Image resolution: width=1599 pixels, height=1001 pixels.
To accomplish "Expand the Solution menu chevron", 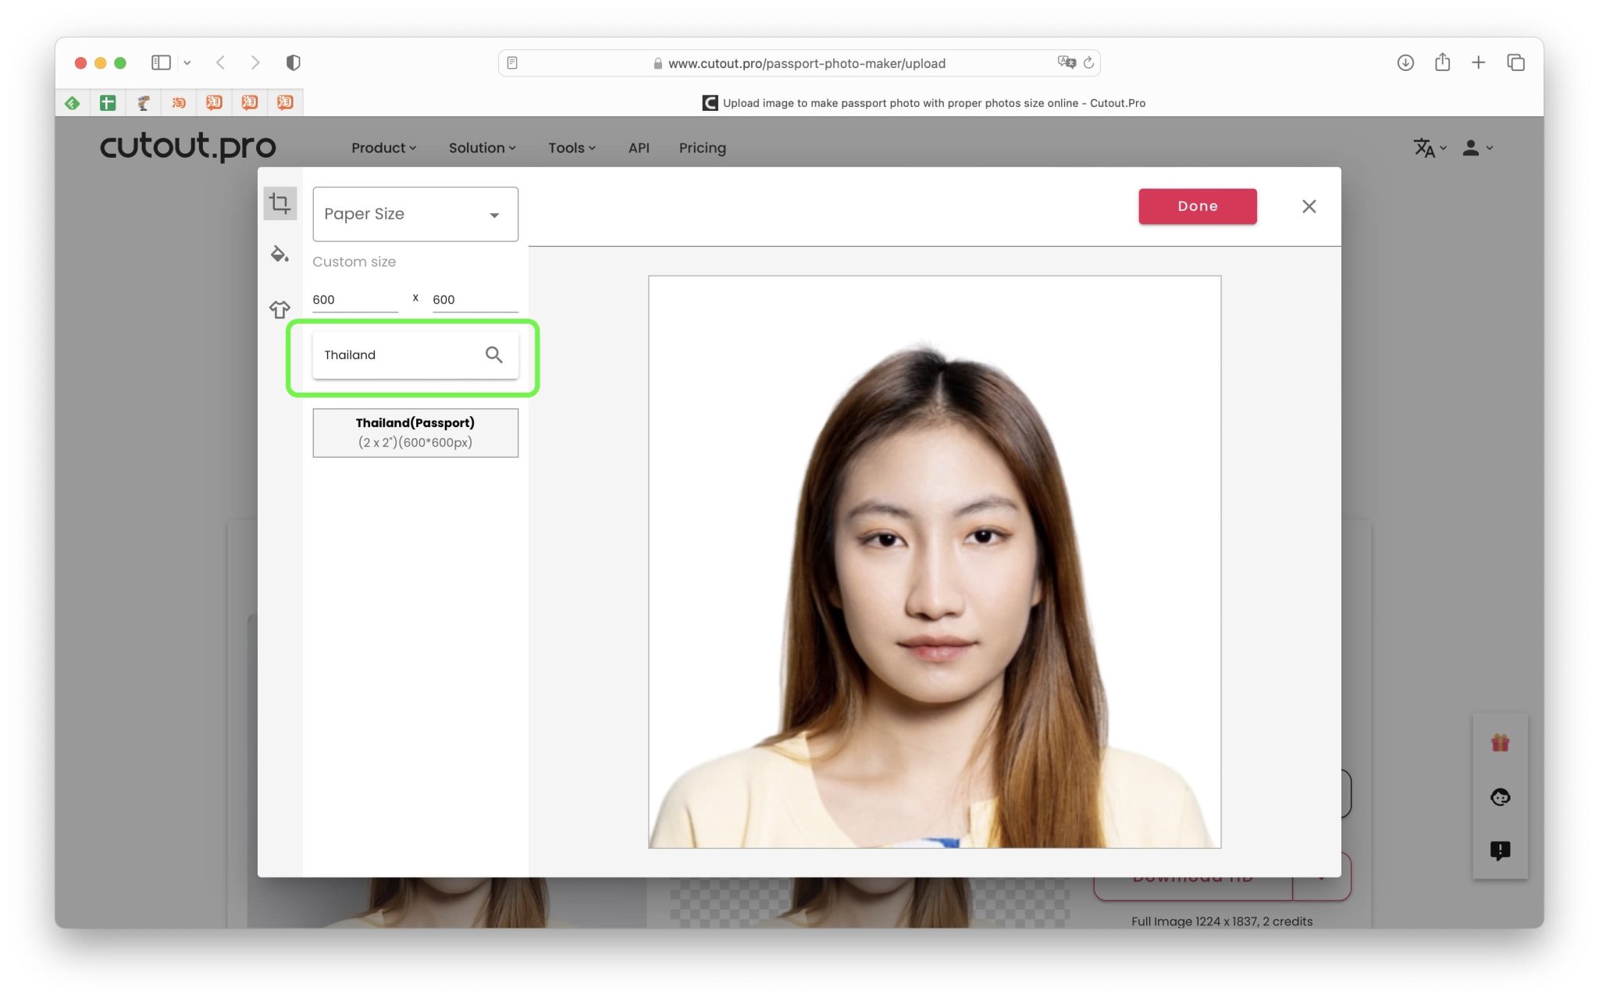I will pyautogui.click(x=512, y=148).
